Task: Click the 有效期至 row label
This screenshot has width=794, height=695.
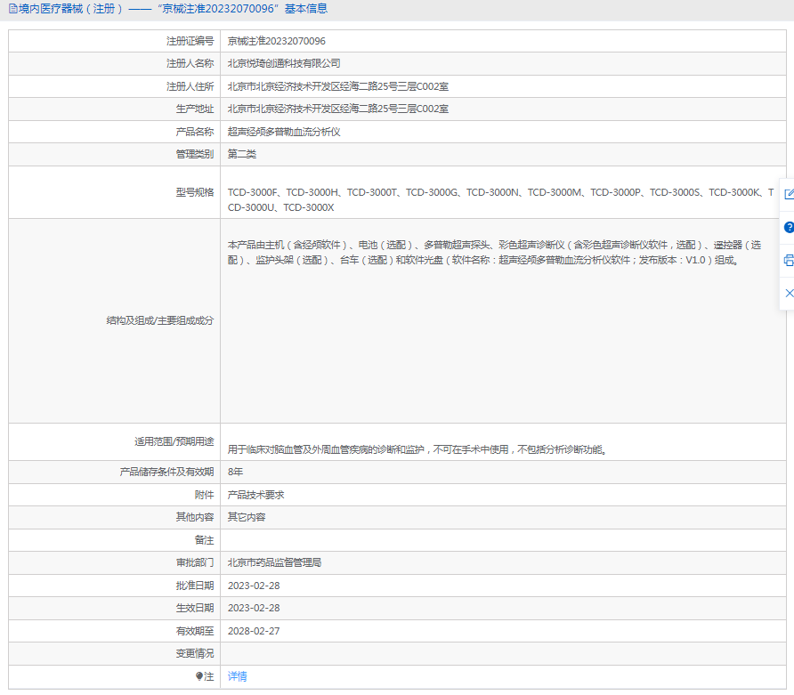Action: (x=194, y=631)
